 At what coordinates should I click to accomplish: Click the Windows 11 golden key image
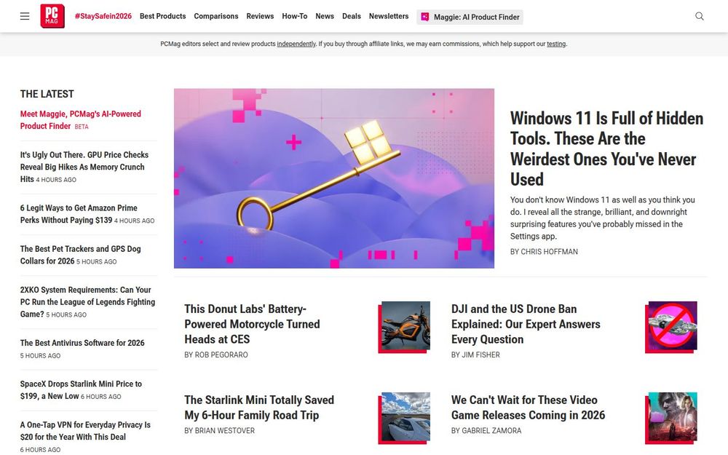point(334,178)
